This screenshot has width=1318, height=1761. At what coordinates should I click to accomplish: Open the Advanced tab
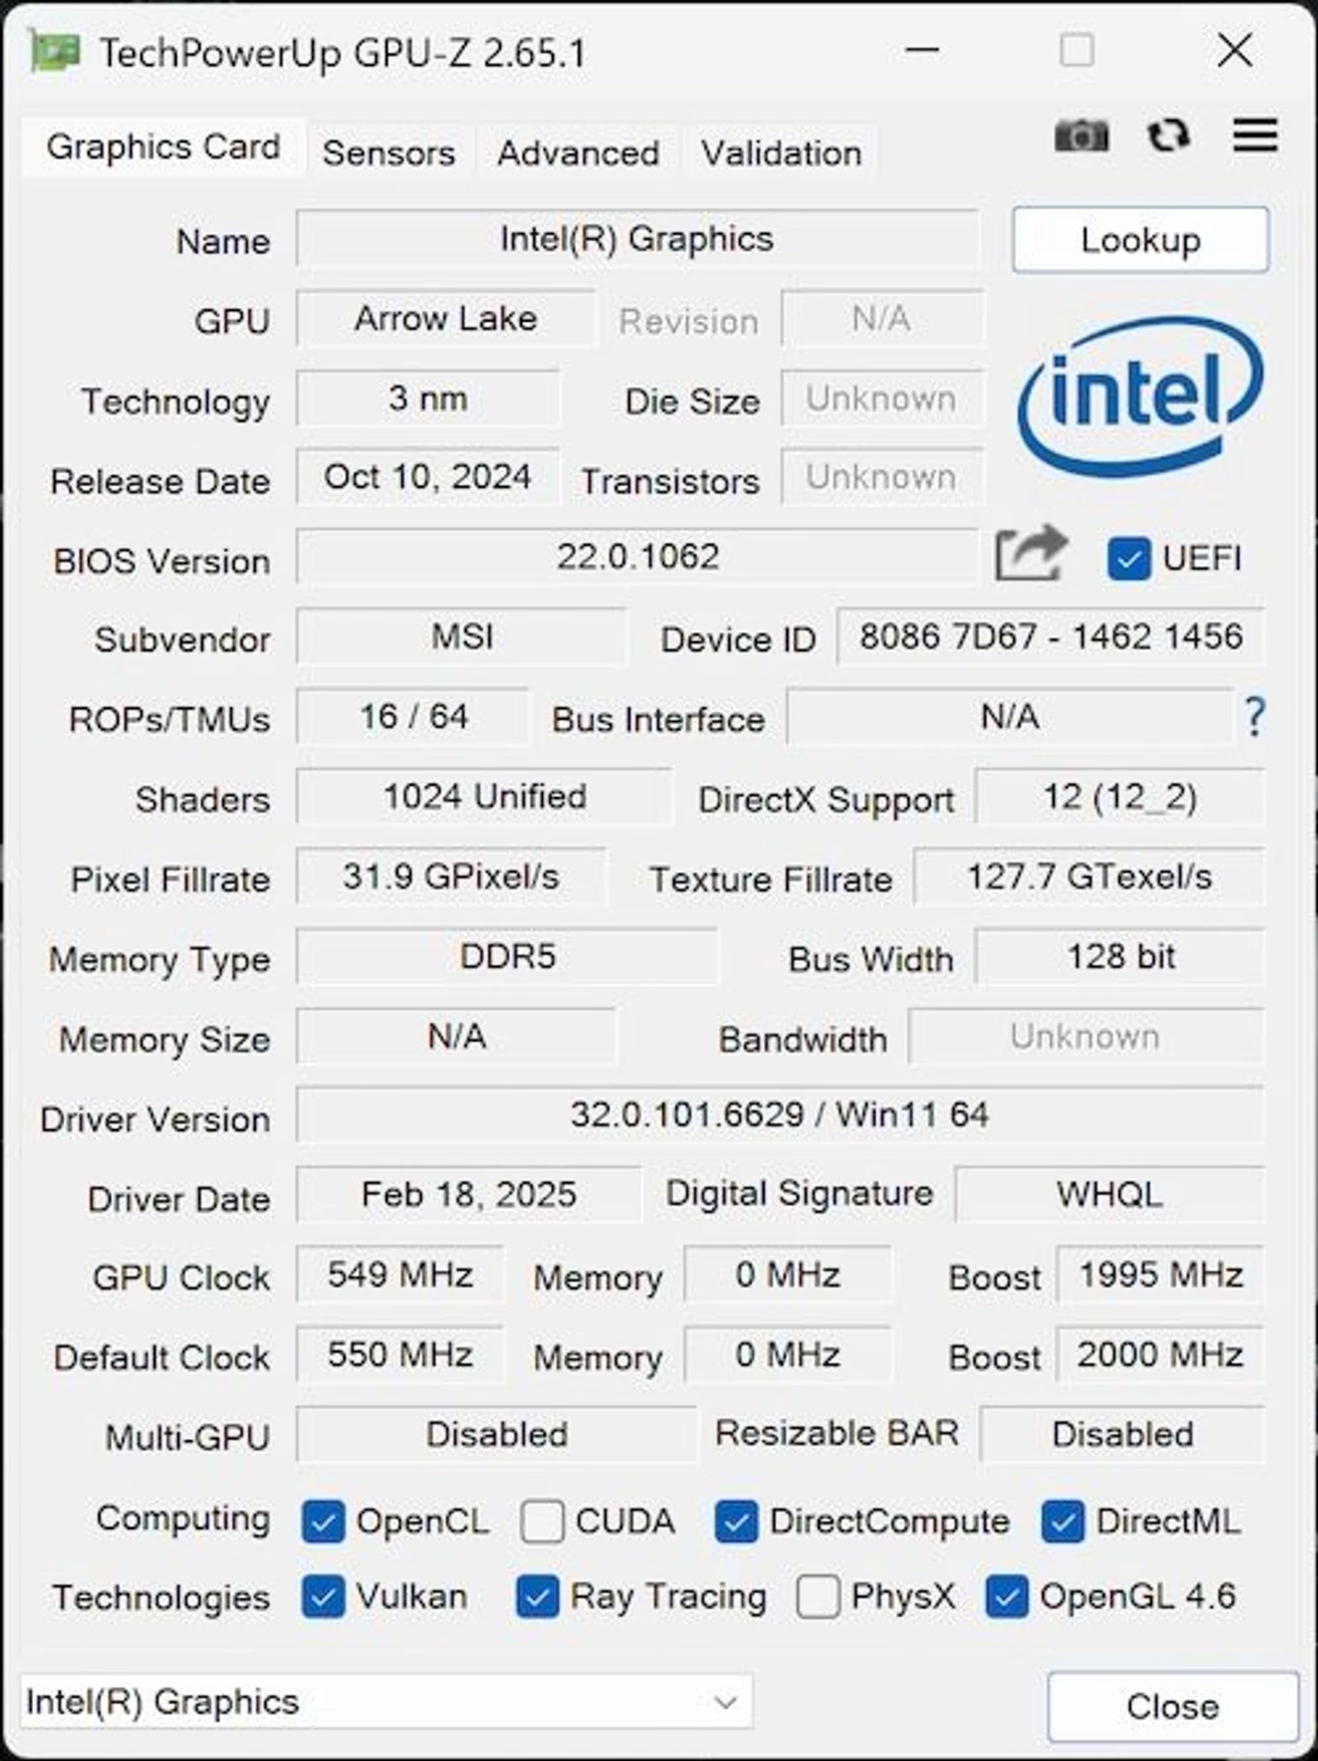click(578, 152)
